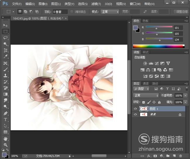Delete layer trash icon

click(181, 156)
